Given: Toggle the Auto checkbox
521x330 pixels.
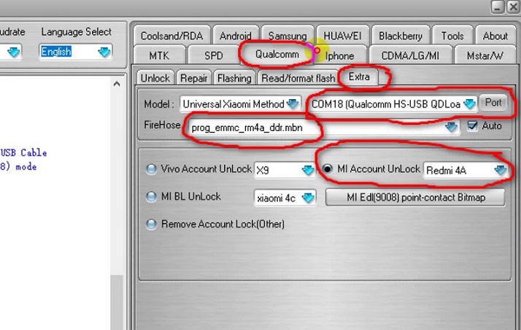Looking at the screenshot, I should coord(472,126).
